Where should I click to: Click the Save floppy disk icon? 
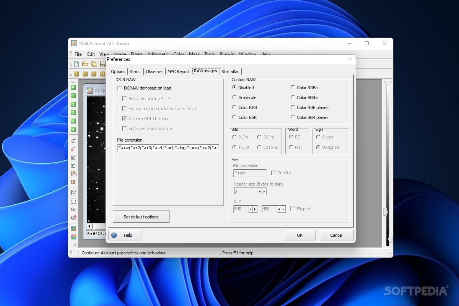pos(103,64)
